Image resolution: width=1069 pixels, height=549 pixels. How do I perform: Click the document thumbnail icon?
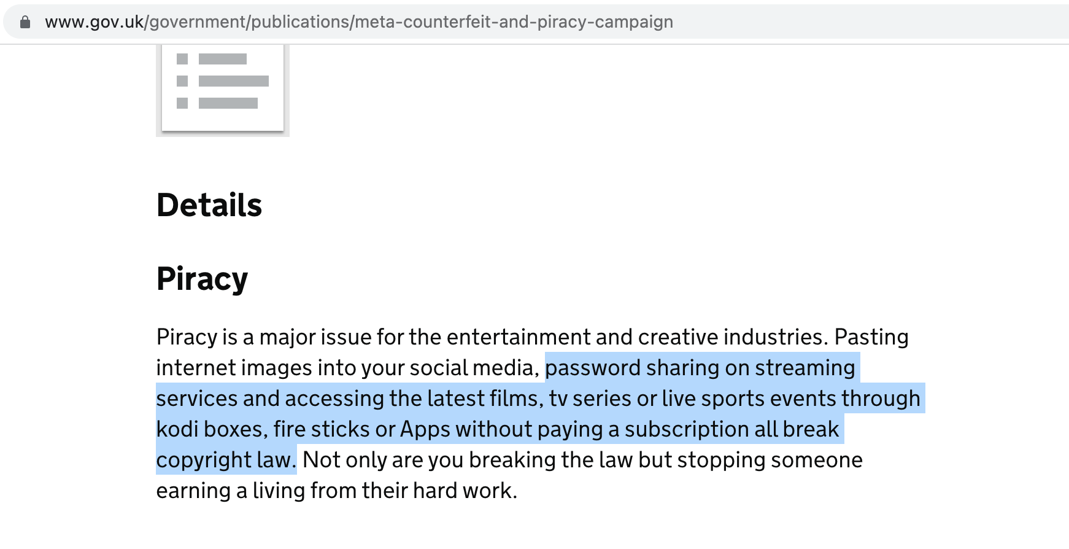pyautogui.click(x=223, y=88)
